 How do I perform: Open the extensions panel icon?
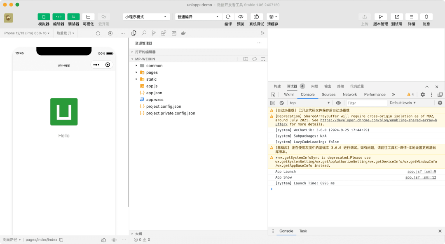pyautogui.click(x=164, y=33)
